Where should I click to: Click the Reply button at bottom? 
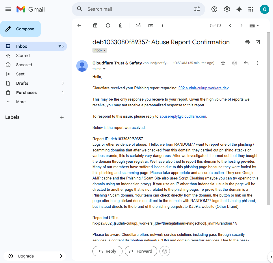click(107, 251)
